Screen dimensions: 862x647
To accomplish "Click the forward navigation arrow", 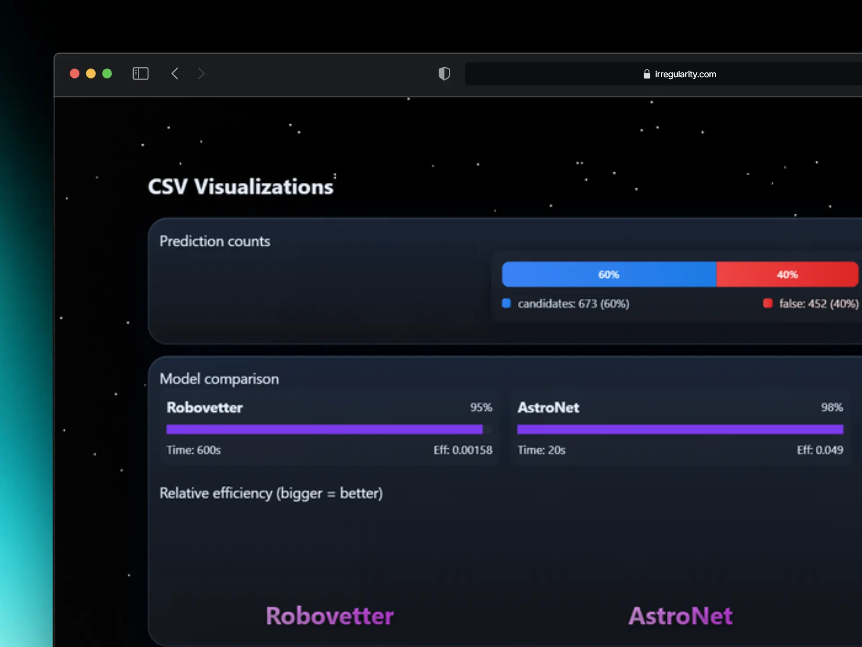I will point(201,74).
